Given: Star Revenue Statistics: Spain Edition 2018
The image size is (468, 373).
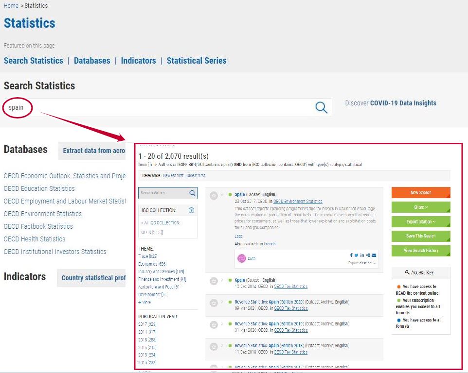Looking at the screenshot, I should click(x=214, y=346).
